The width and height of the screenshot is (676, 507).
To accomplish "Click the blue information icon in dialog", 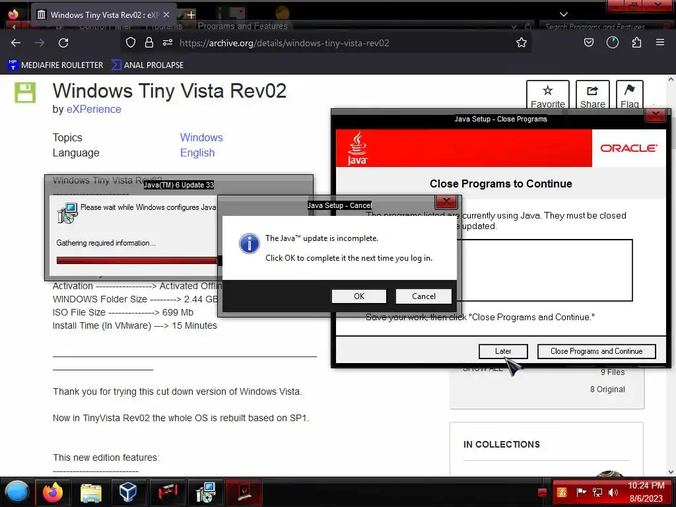I will [249, 244].
